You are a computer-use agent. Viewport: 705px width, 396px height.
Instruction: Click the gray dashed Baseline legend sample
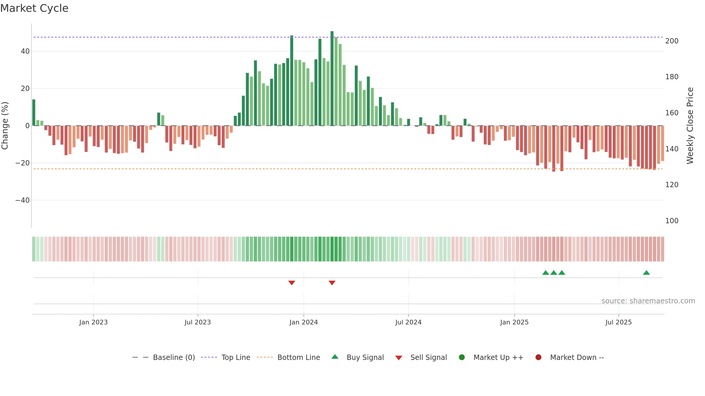coord(140,357)
